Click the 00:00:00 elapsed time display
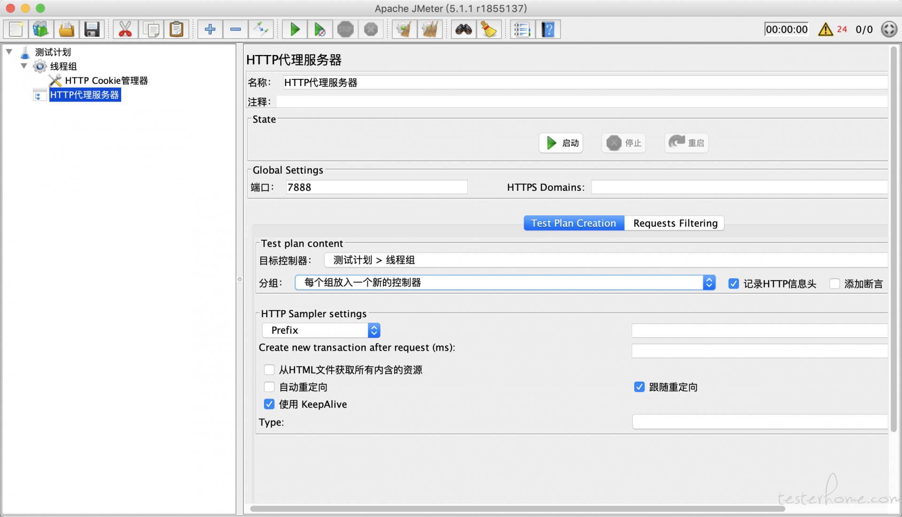 coord(786,30)
